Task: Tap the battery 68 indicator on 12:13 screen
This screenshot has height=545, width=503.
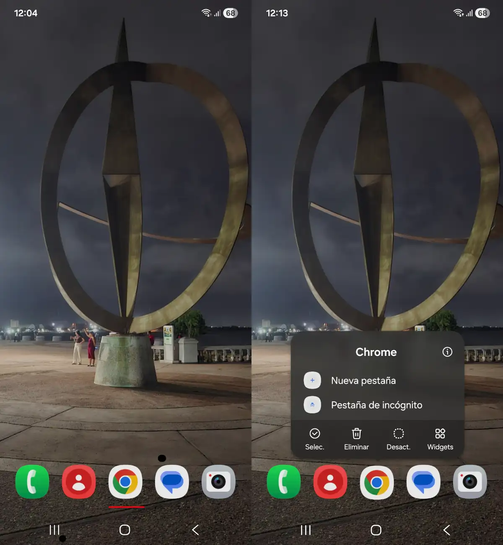Action: click(x=482, y=13)
